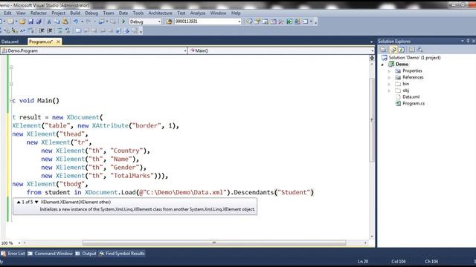Open the Architecture menu
The height and width of the screenshot is (267, 476).
point(160,13)
